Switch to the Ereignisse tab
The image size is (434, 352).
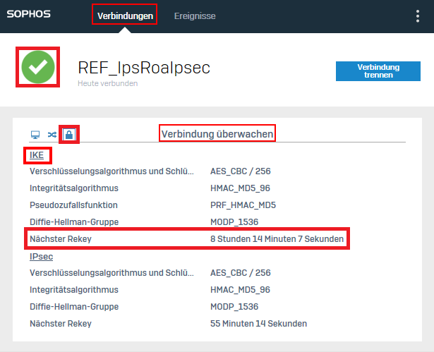(x=195, y=16)
